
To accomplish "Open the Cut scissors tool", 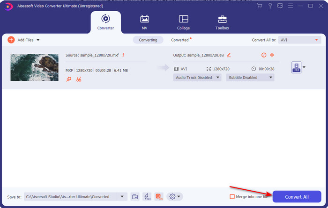I will pyautogui.click(x=79, y=79).
